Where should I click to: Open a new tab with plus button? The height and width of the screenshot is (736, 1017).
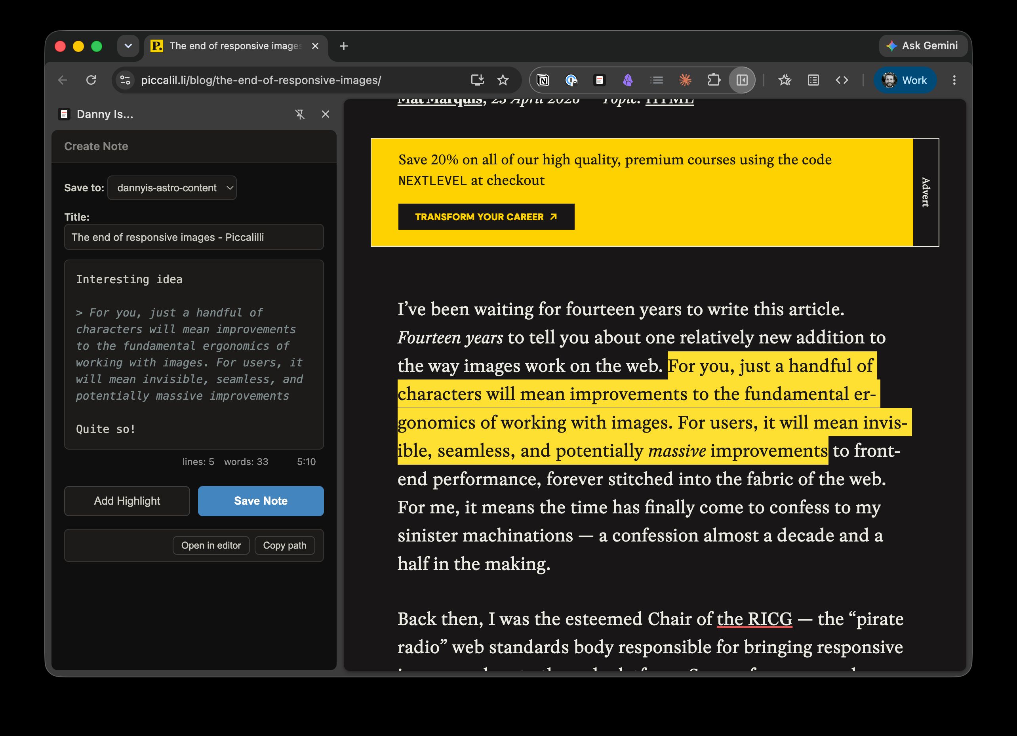click(343, 46)
